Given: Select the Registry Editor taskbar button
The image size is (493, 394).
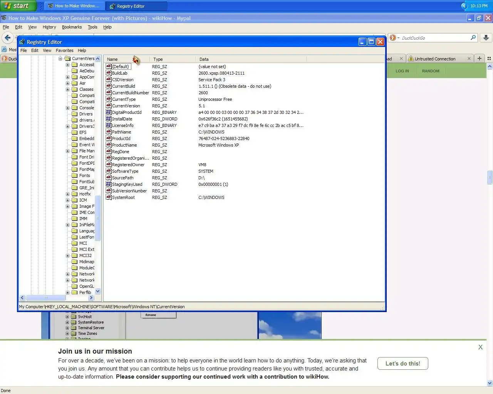Looking at the screenshot, I should [137, 6].
